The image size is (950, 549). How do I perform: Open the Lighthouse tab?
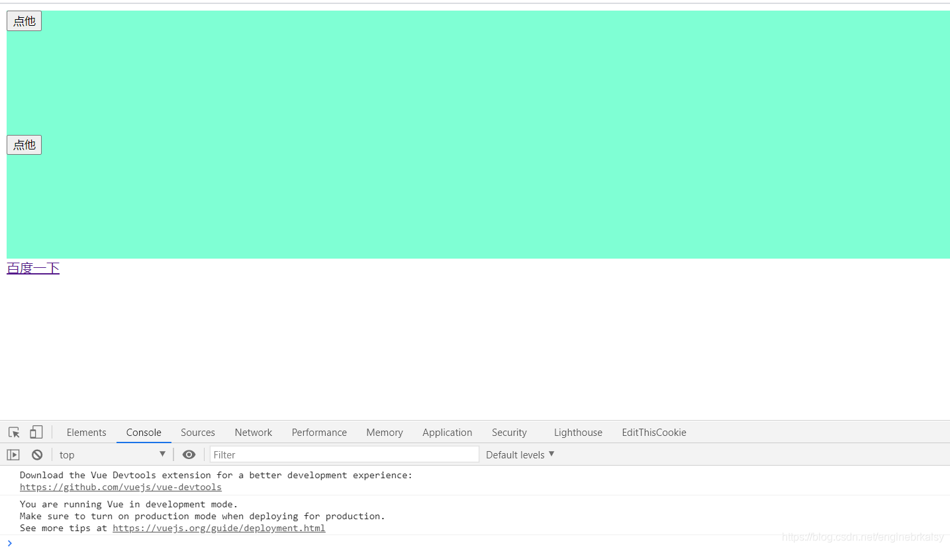(x=578, y=433)
